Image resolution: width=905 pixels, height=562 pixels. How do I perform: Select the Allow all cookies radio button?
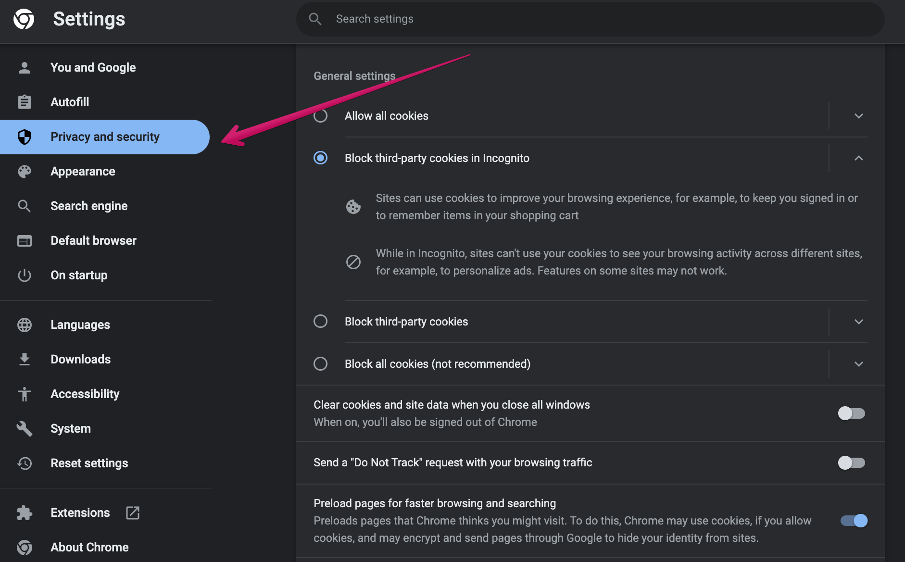(321, 116)
